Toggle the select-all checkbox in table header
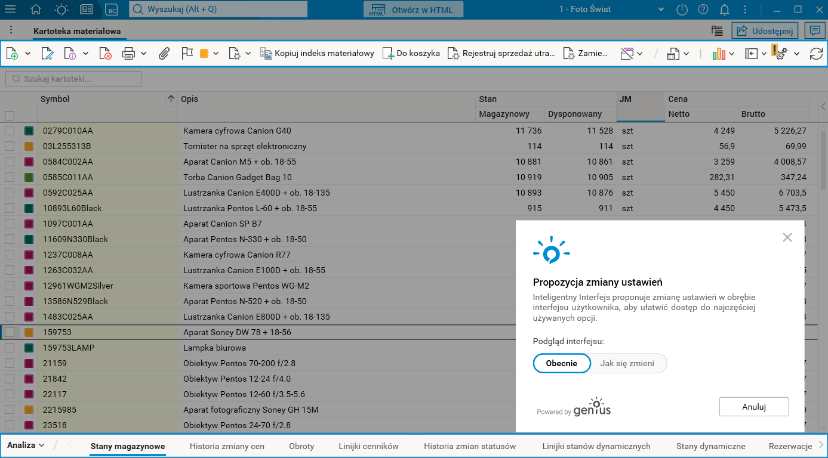Image resolution: width=828 pixels, height=458 pixels. (x=10, y=115)
